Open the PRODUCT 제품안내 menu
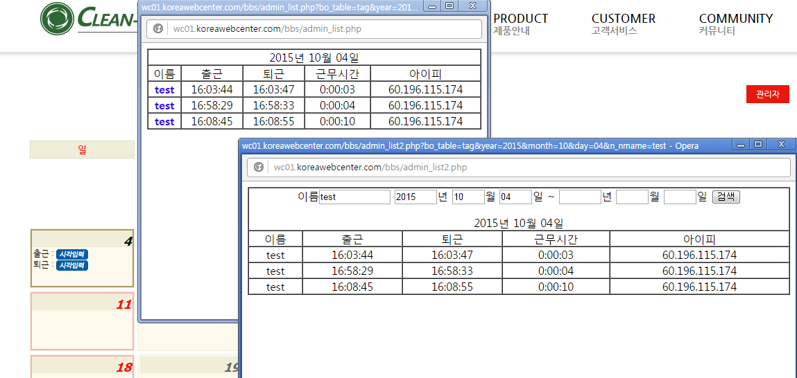The width and height of the screenshot is (797, 378). point(520,24)
